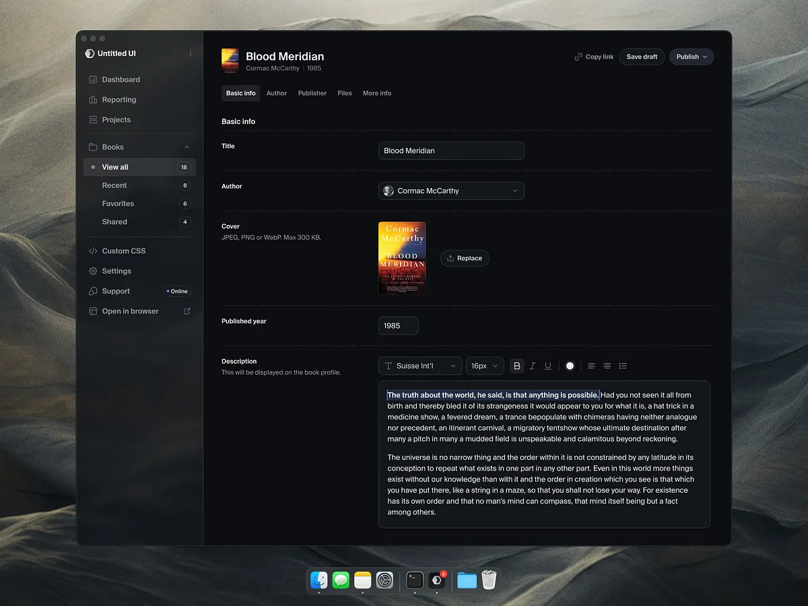Image resolution: width=808 pixels, height=606 pixels.
Task: Click the Online status badge
Action: pyautogui.click(x=178, y=292)
